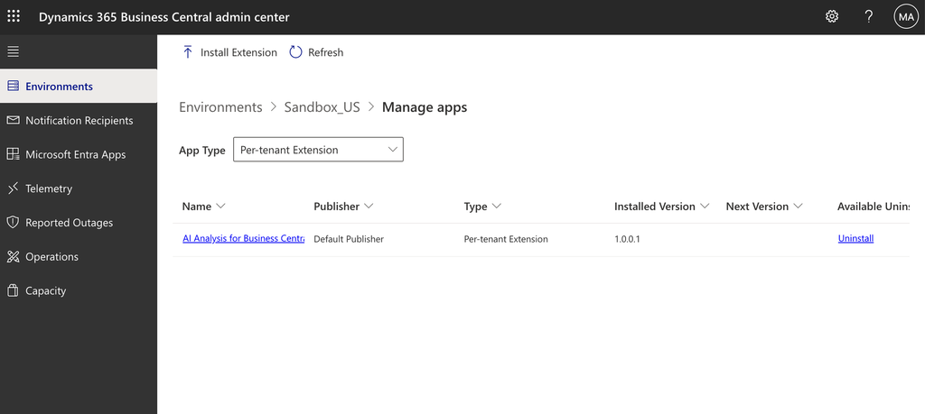Image resolution: width=925 pixels, height=414 pixels.
Task: Navigate to the Sandbox_US breadcrumb
Action: (322, 107)
